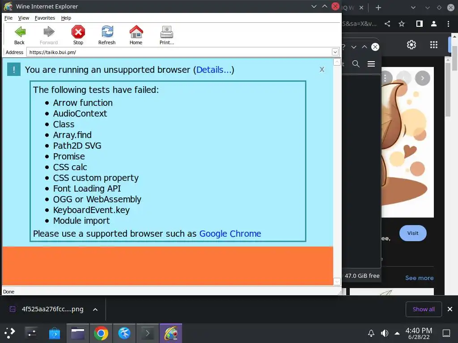Open volume control in system tray
The image size is (458, 343).
coord(384,333)
